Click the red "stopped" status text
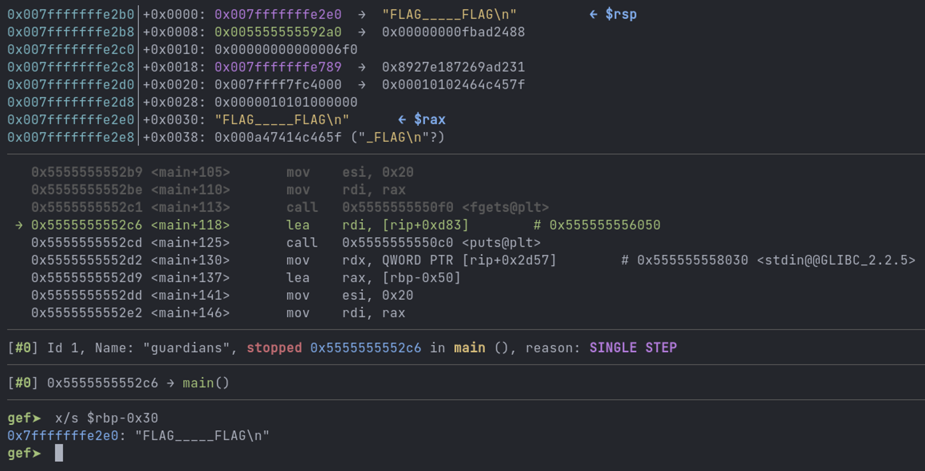 [x=274, y=348]
